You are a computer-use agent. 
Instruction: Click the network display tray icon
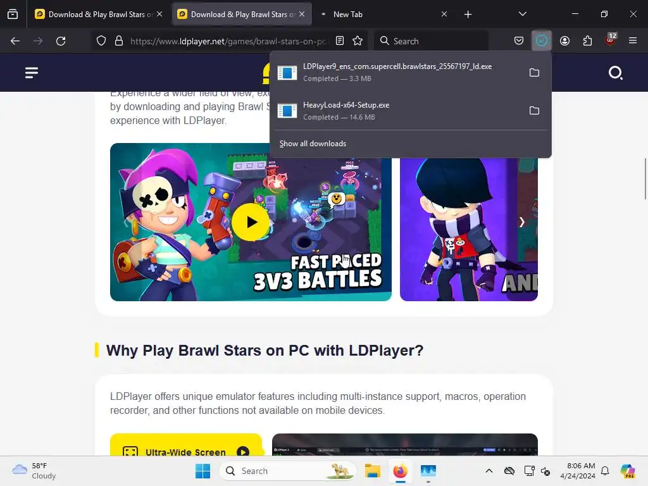[529, 471]
